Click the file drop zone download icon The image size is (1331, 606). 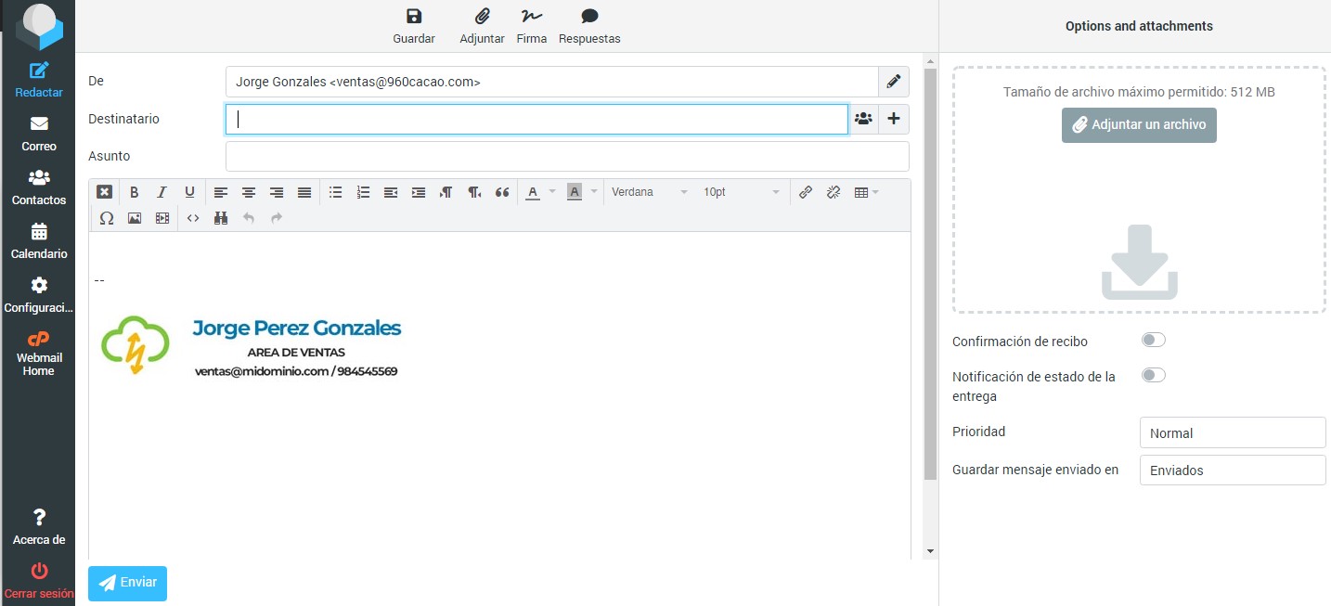click(x=1139, y=262)
